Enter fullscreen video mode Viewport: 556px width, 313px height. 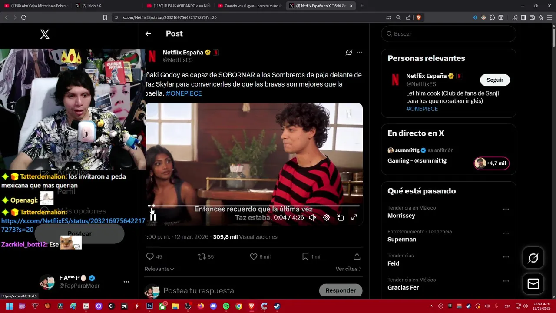(354, 217)
